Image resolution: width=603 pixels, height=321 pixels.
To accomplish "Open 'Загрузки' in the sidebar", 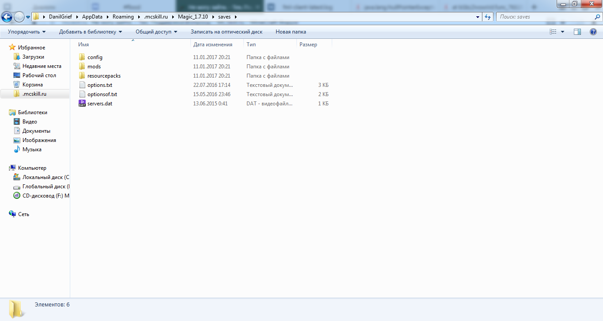I will point(33,57).
